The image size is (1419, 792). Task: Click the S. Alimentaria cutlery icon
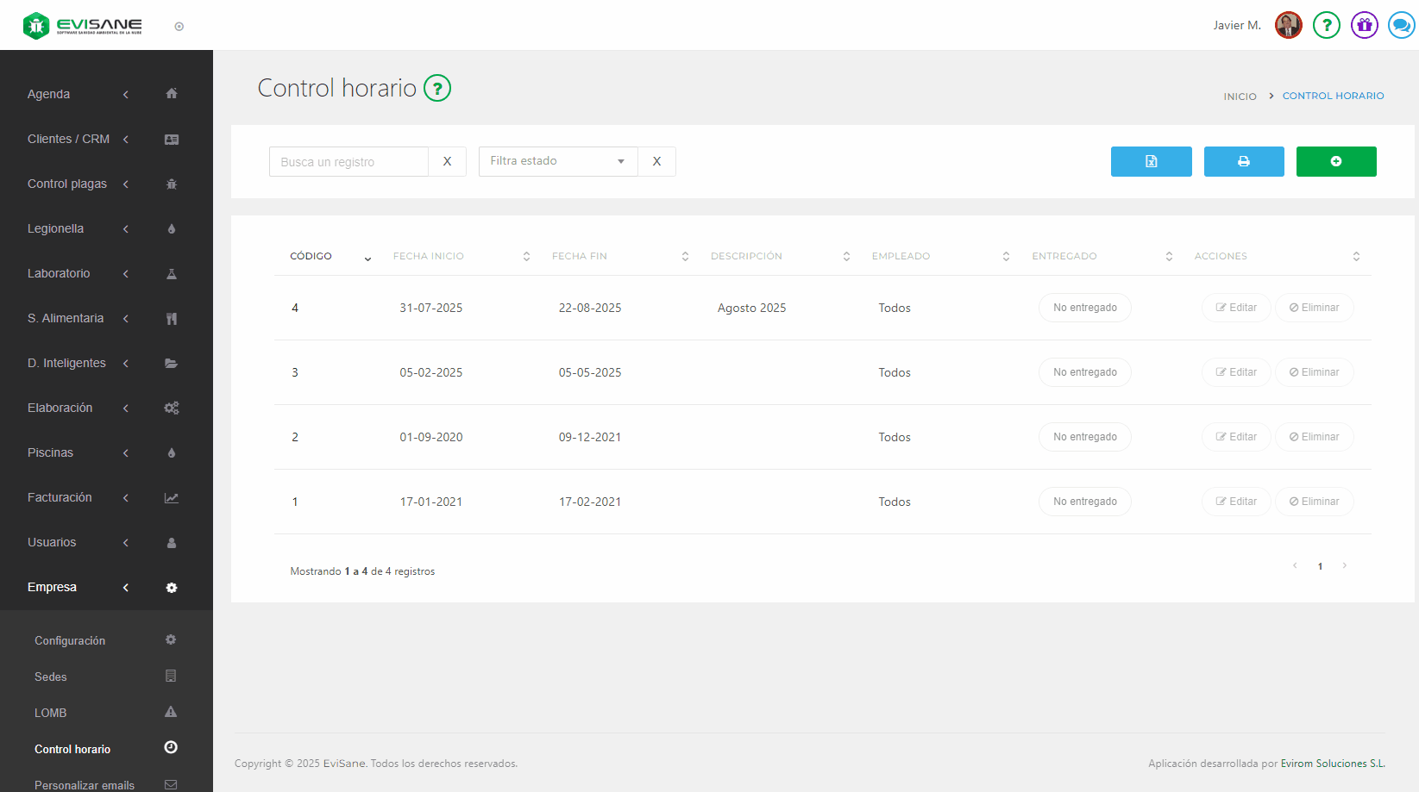[172, 318]
